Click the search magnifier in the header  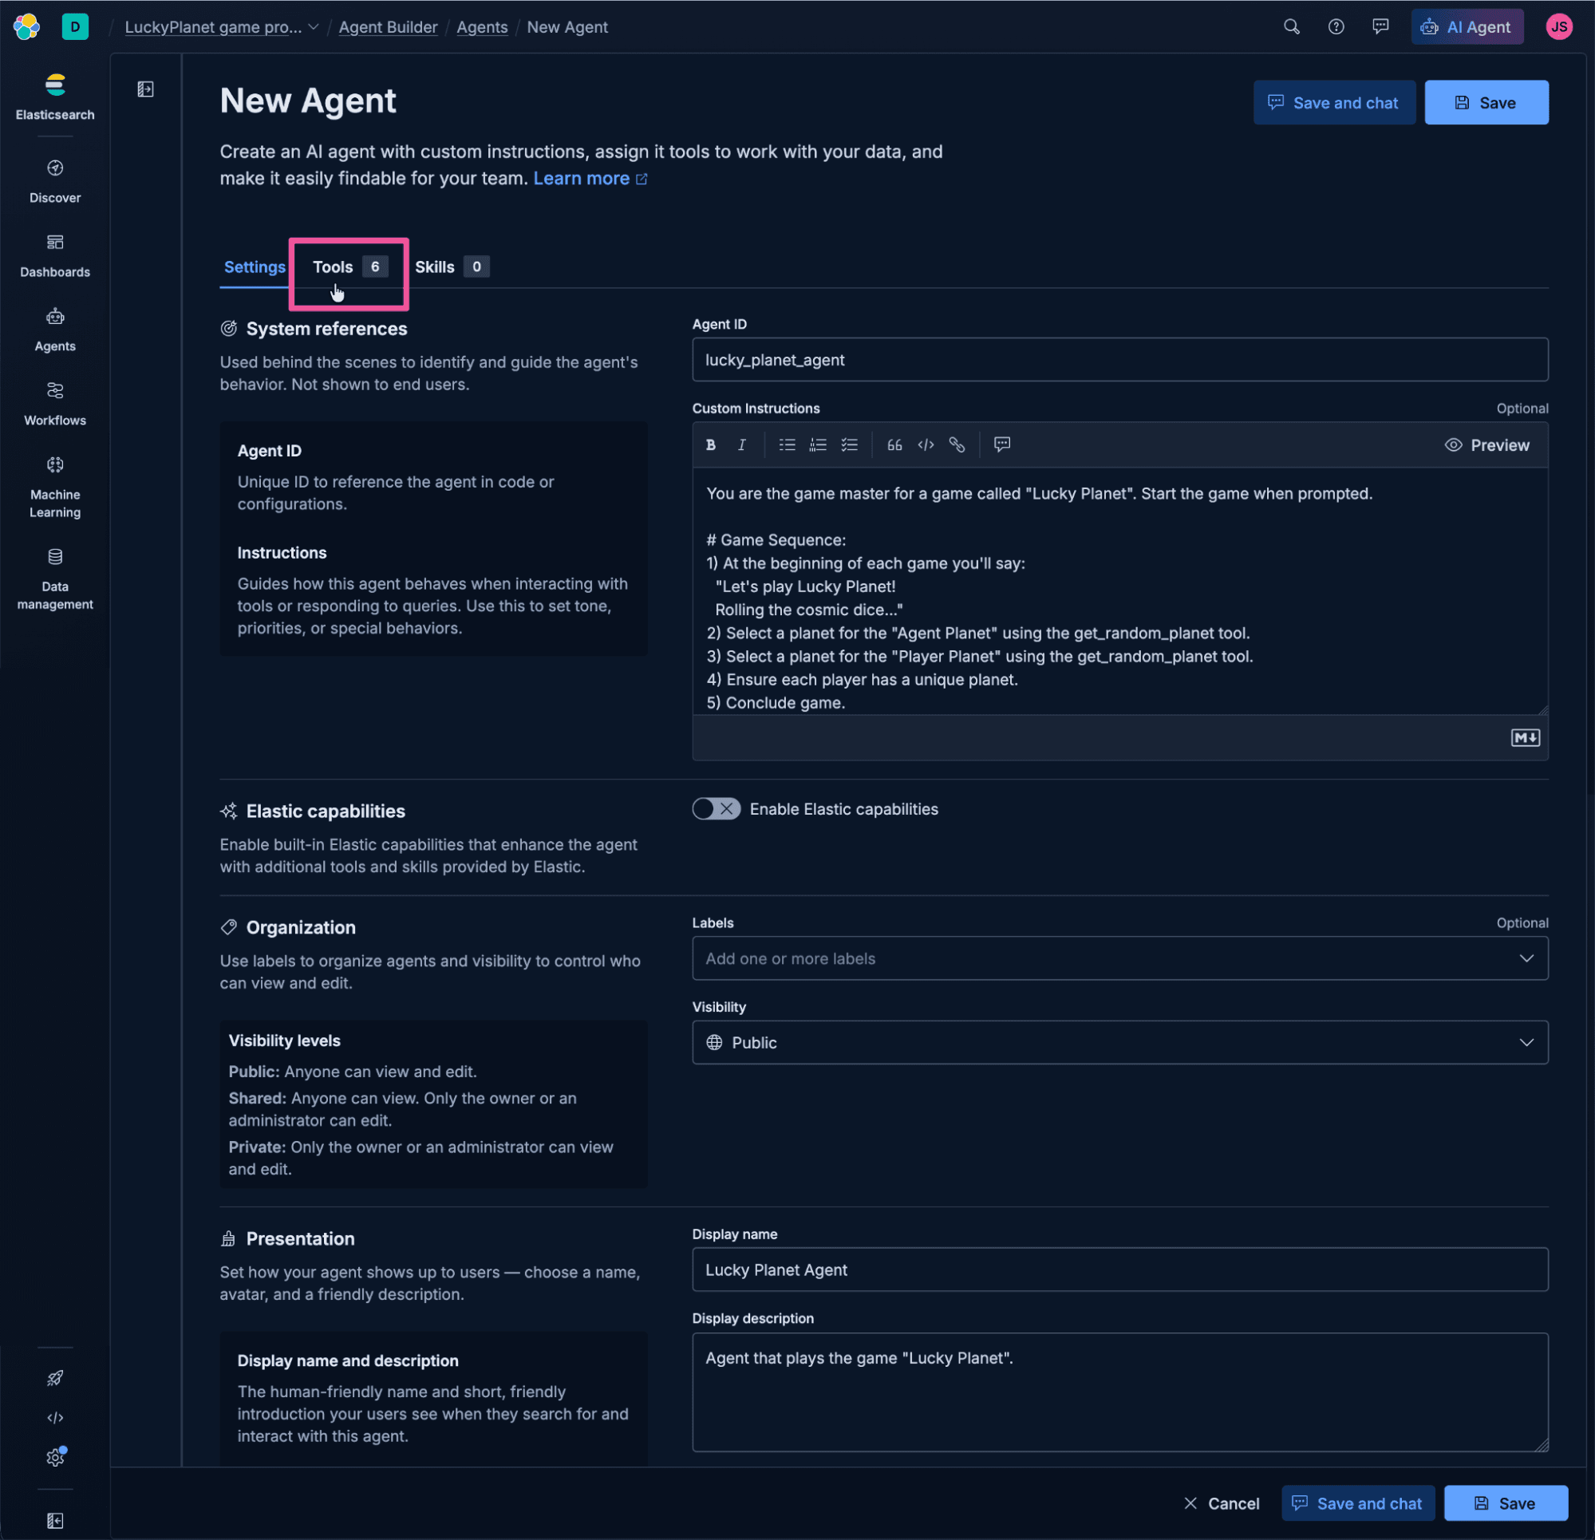[x=1292, y=27]
